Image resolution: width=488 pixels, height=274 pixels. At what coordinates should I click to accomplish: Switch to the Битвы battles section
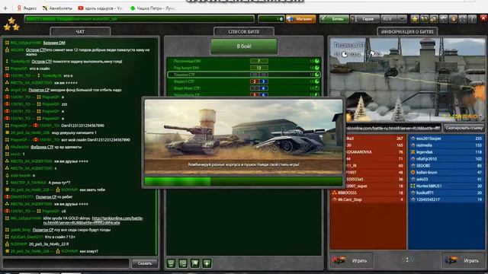(334, 19)
